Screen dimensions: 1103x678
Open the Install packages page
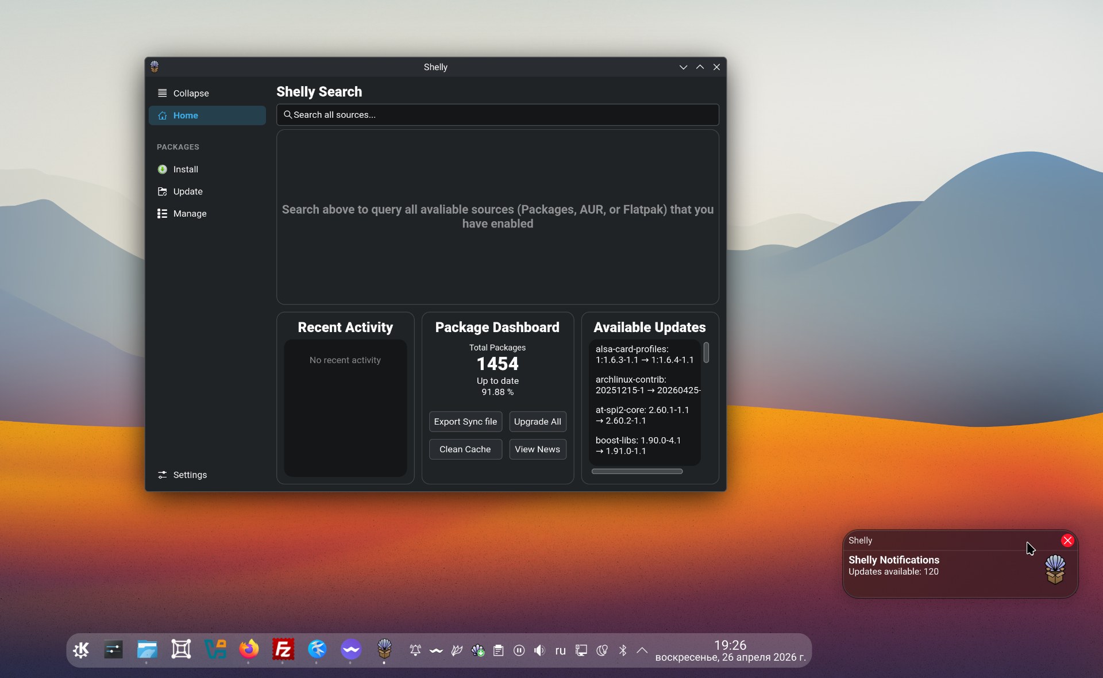tap(185, 169)
